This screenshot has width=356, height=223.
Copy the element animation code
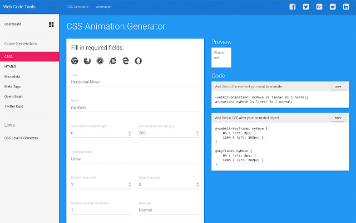coord(338,87)
